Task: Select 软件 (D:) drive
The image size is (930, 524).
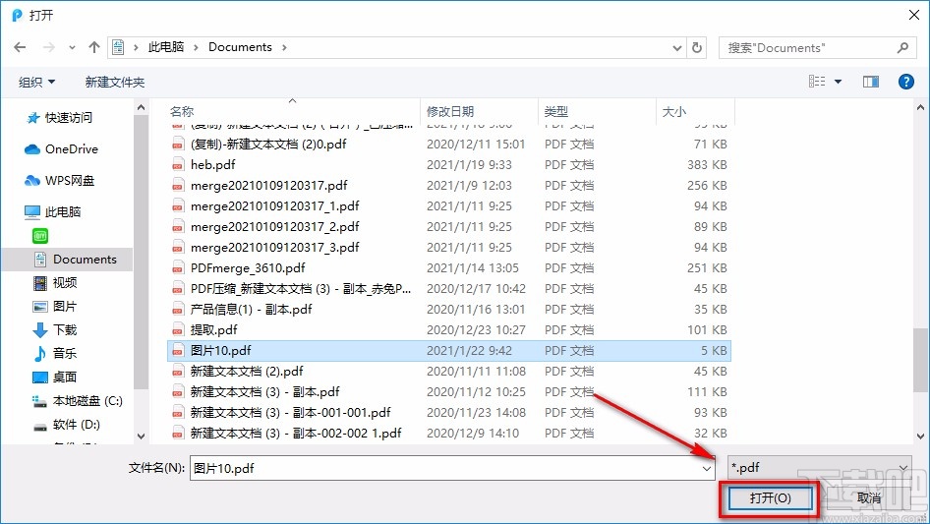Action: (x=67, y=425)
